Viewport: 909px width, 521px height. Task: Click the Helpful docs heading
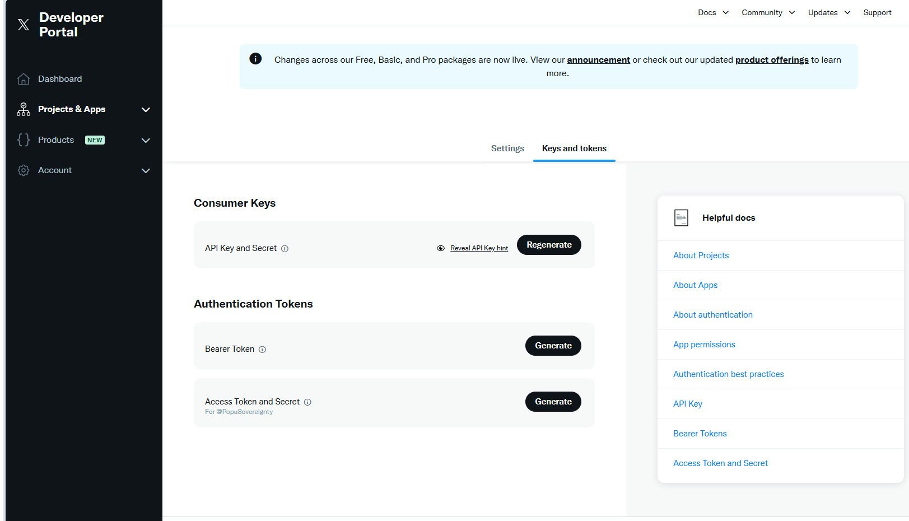(x=729, y=218)
